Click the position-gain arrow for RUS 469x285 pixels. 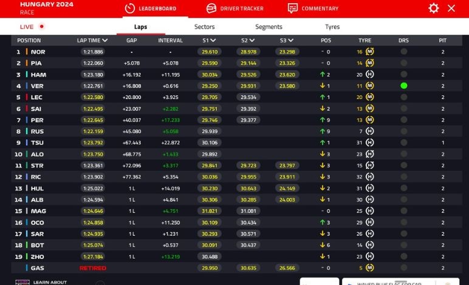323,131
